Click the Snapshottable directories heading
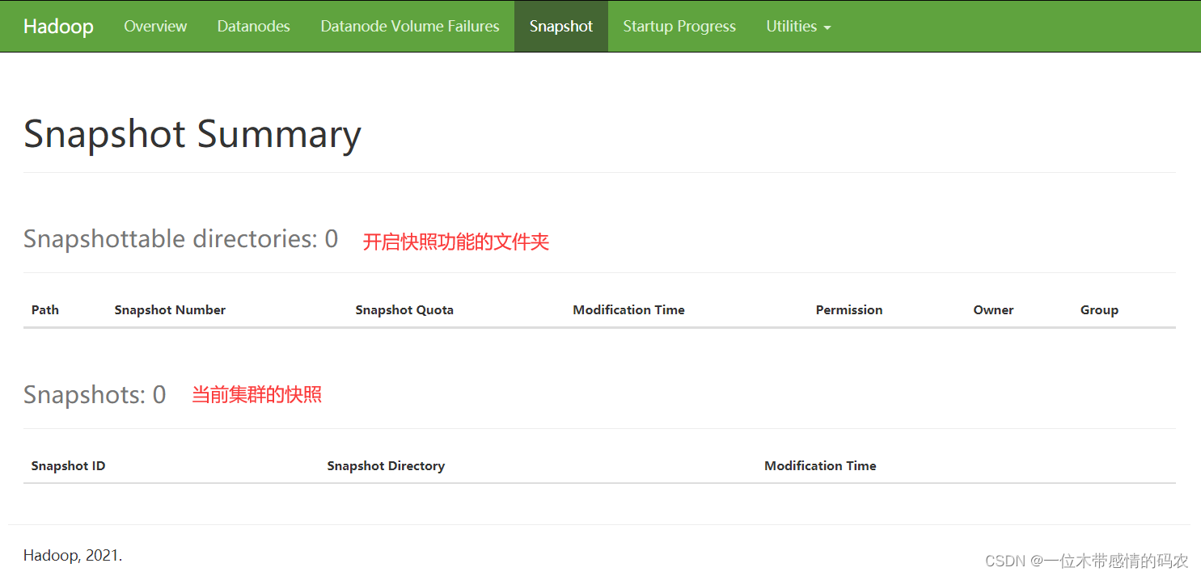This screenshot has height=576, width=1201. tap(180, 239)
